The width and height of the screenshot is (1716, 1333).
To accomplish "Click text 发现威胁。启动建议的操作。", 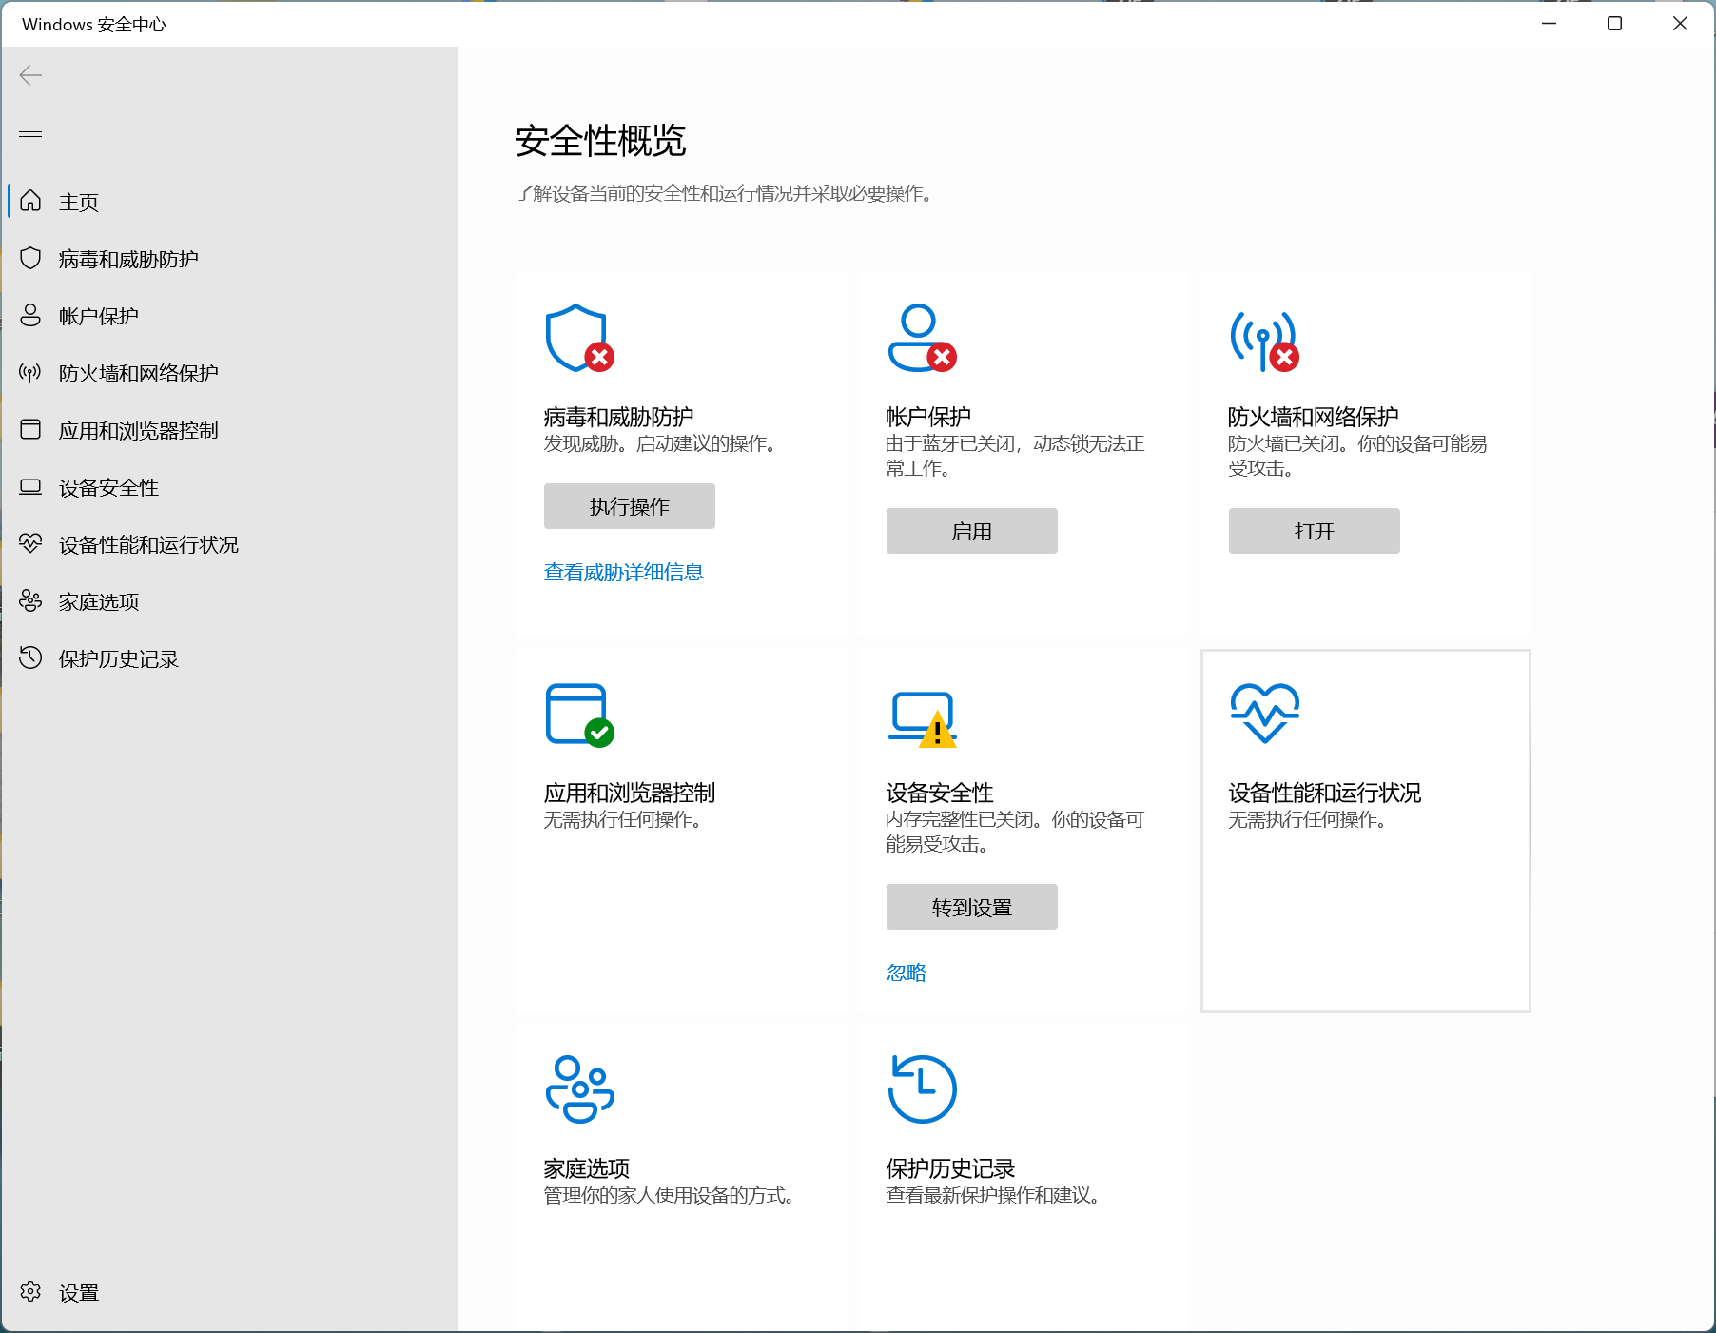I will (663, 443).
